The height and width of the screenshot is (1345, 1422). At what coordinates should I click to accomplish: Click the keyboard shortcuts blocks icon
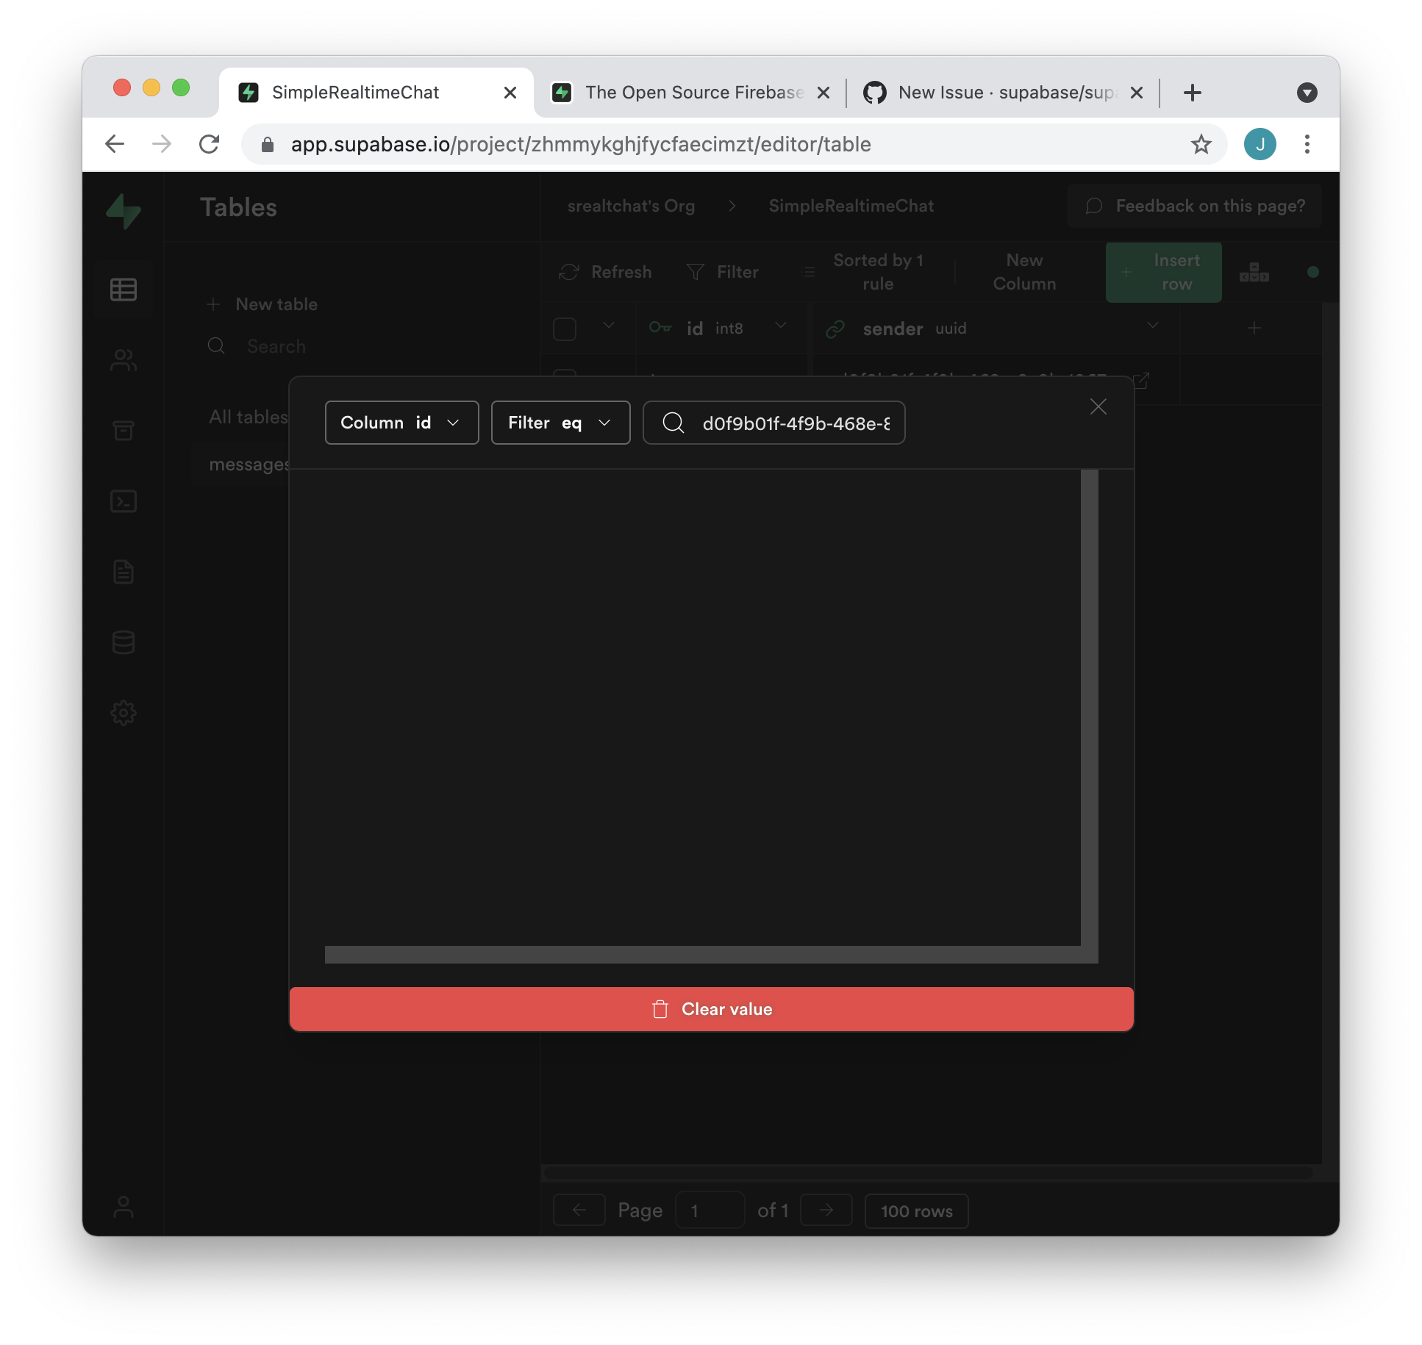(1254, 272)
